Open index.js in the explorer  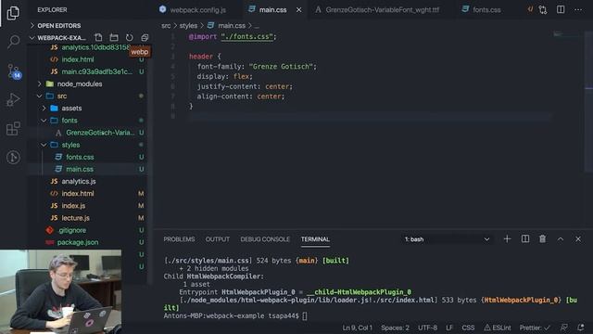click(x=73, y=206)
